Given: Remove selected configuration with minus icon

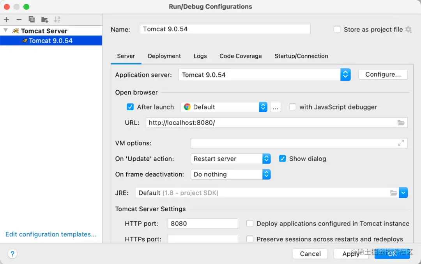Looking at the screenshot, I should click(19, 19).
